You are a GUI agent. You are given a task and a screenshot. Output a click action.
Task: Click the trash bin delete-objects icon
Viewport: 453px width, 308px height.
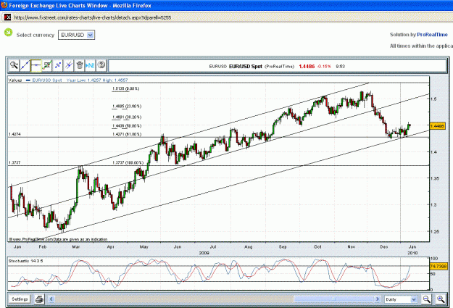(x=80, y=65)
